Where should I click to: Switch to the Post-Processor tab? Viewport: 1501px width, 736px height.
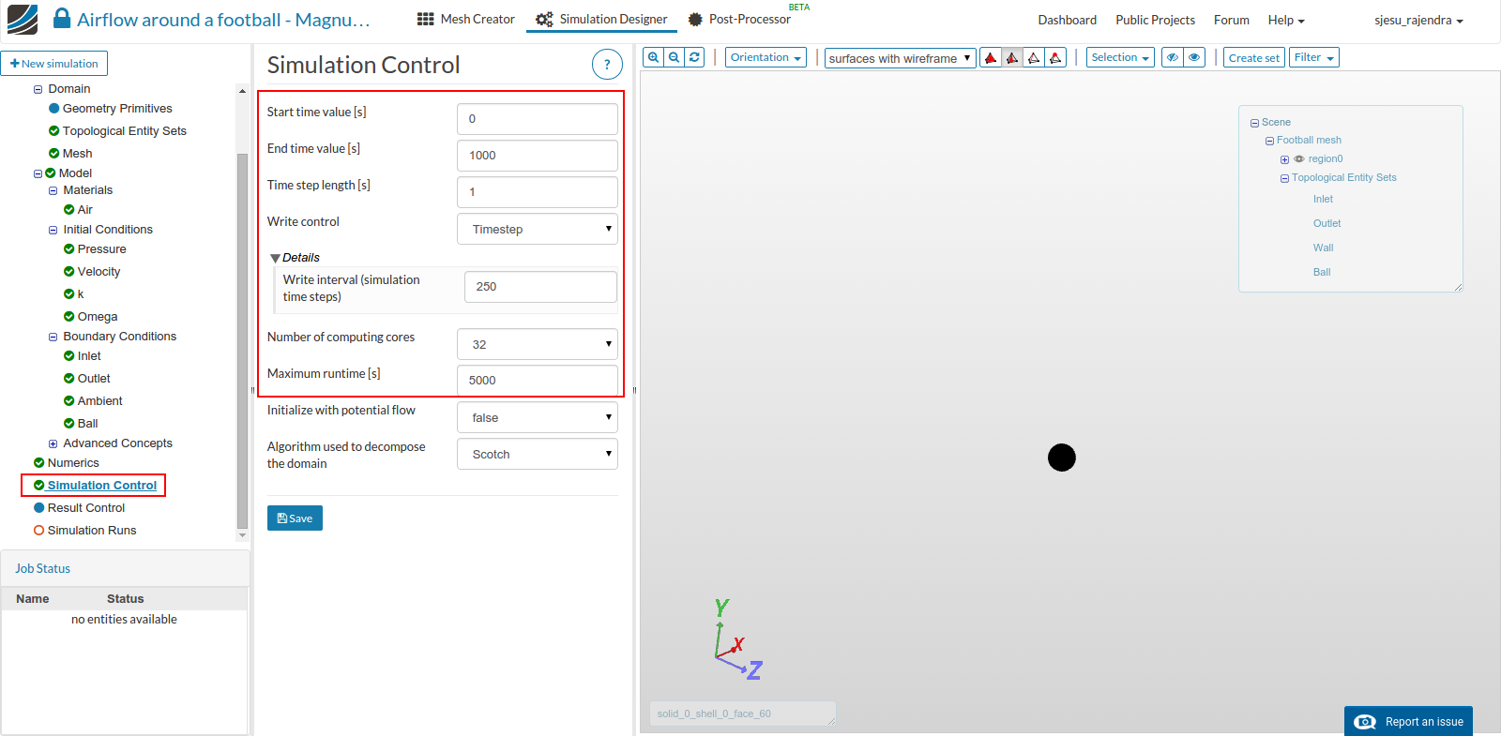point(739,19)
